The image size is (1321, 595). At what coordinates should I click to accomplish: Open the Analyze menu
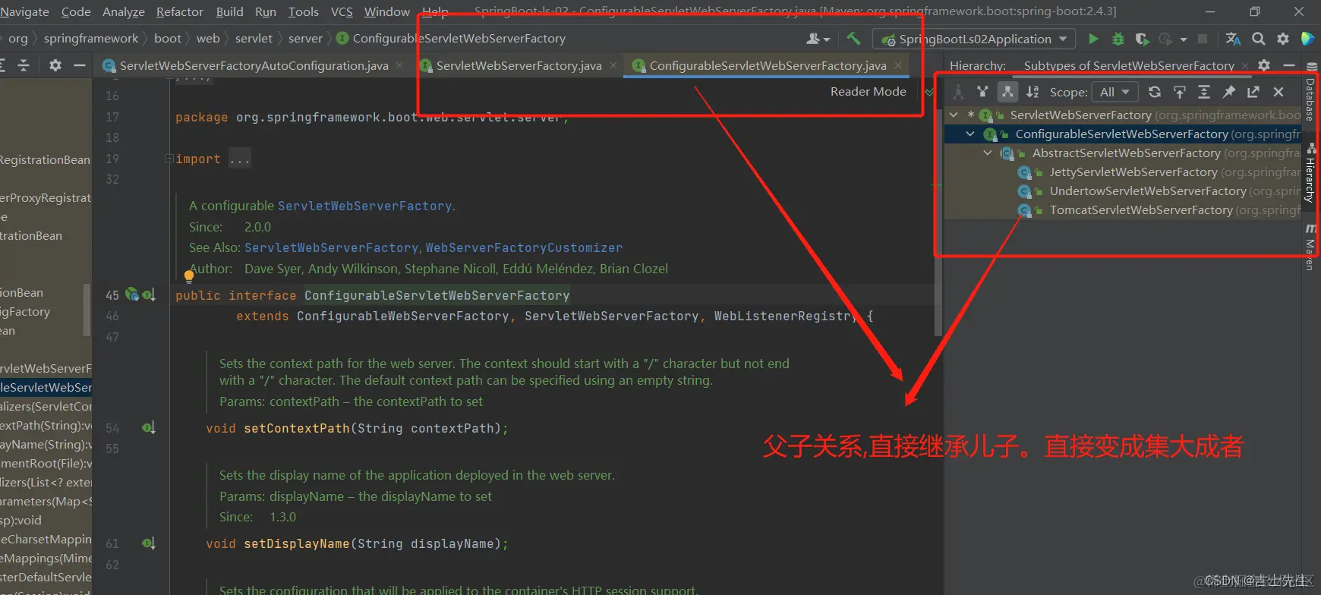[x=123, y=11]
